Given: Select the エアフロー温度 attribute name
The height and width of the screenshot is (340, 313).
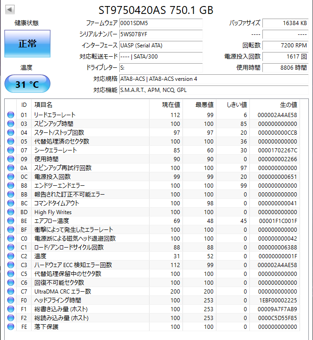Looking at the screenshot, I should 52,221.
